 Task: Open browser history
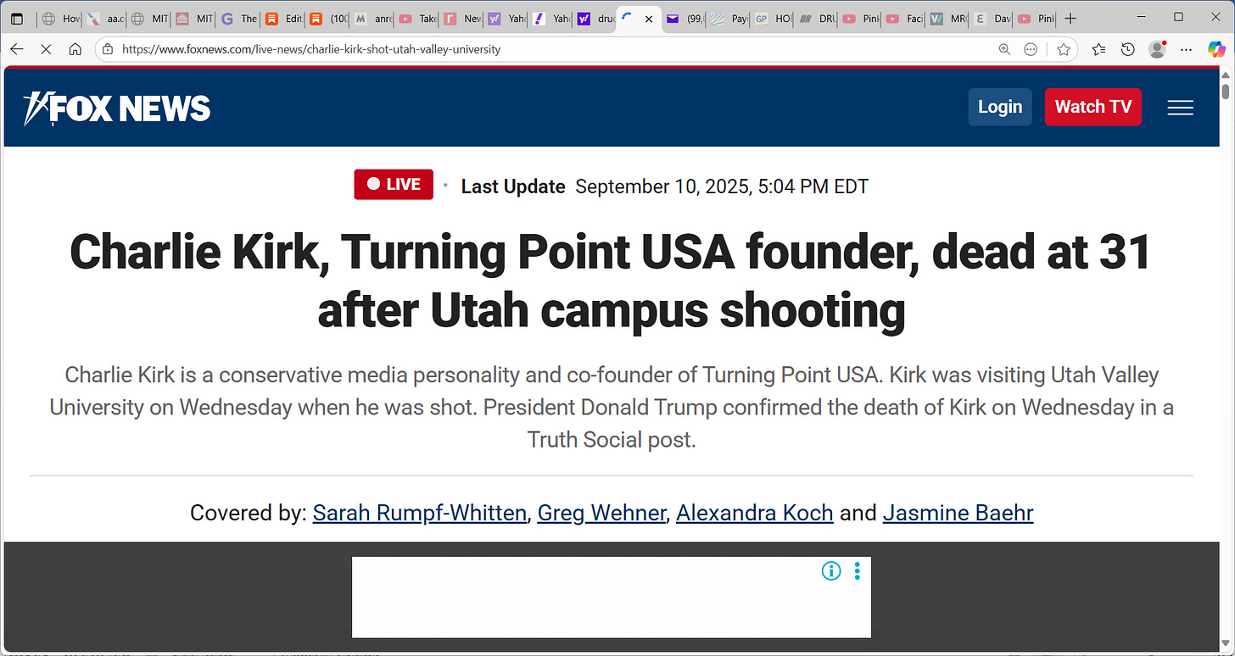point(1128,49)
